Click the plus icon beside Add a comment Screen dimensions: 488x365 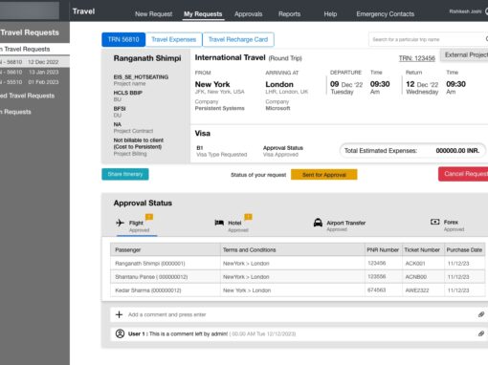pyautogui.click(x=119, y=314)
